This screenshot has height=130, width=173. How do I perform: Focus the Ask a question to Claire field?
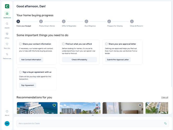coord(89,123)
